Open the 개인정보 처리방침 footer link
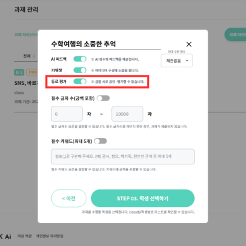This screenshot has height=246, width=246. pyautogui.click(x=50, y=236)
